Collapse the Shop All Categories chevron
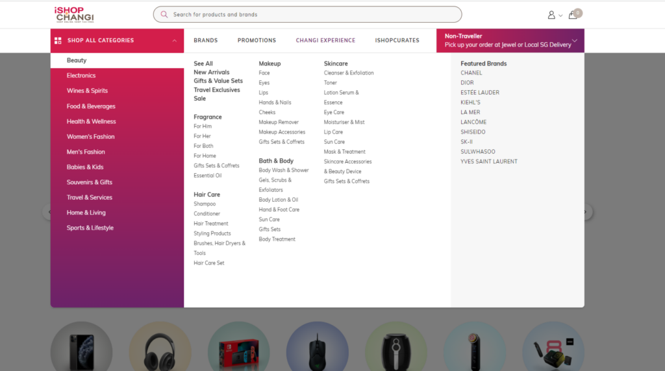 coord(174,40)
